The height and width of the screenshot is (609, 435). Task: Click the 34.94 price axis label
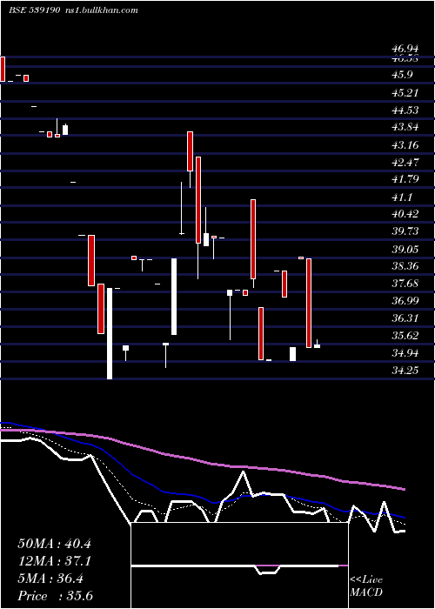coord(405,353)
